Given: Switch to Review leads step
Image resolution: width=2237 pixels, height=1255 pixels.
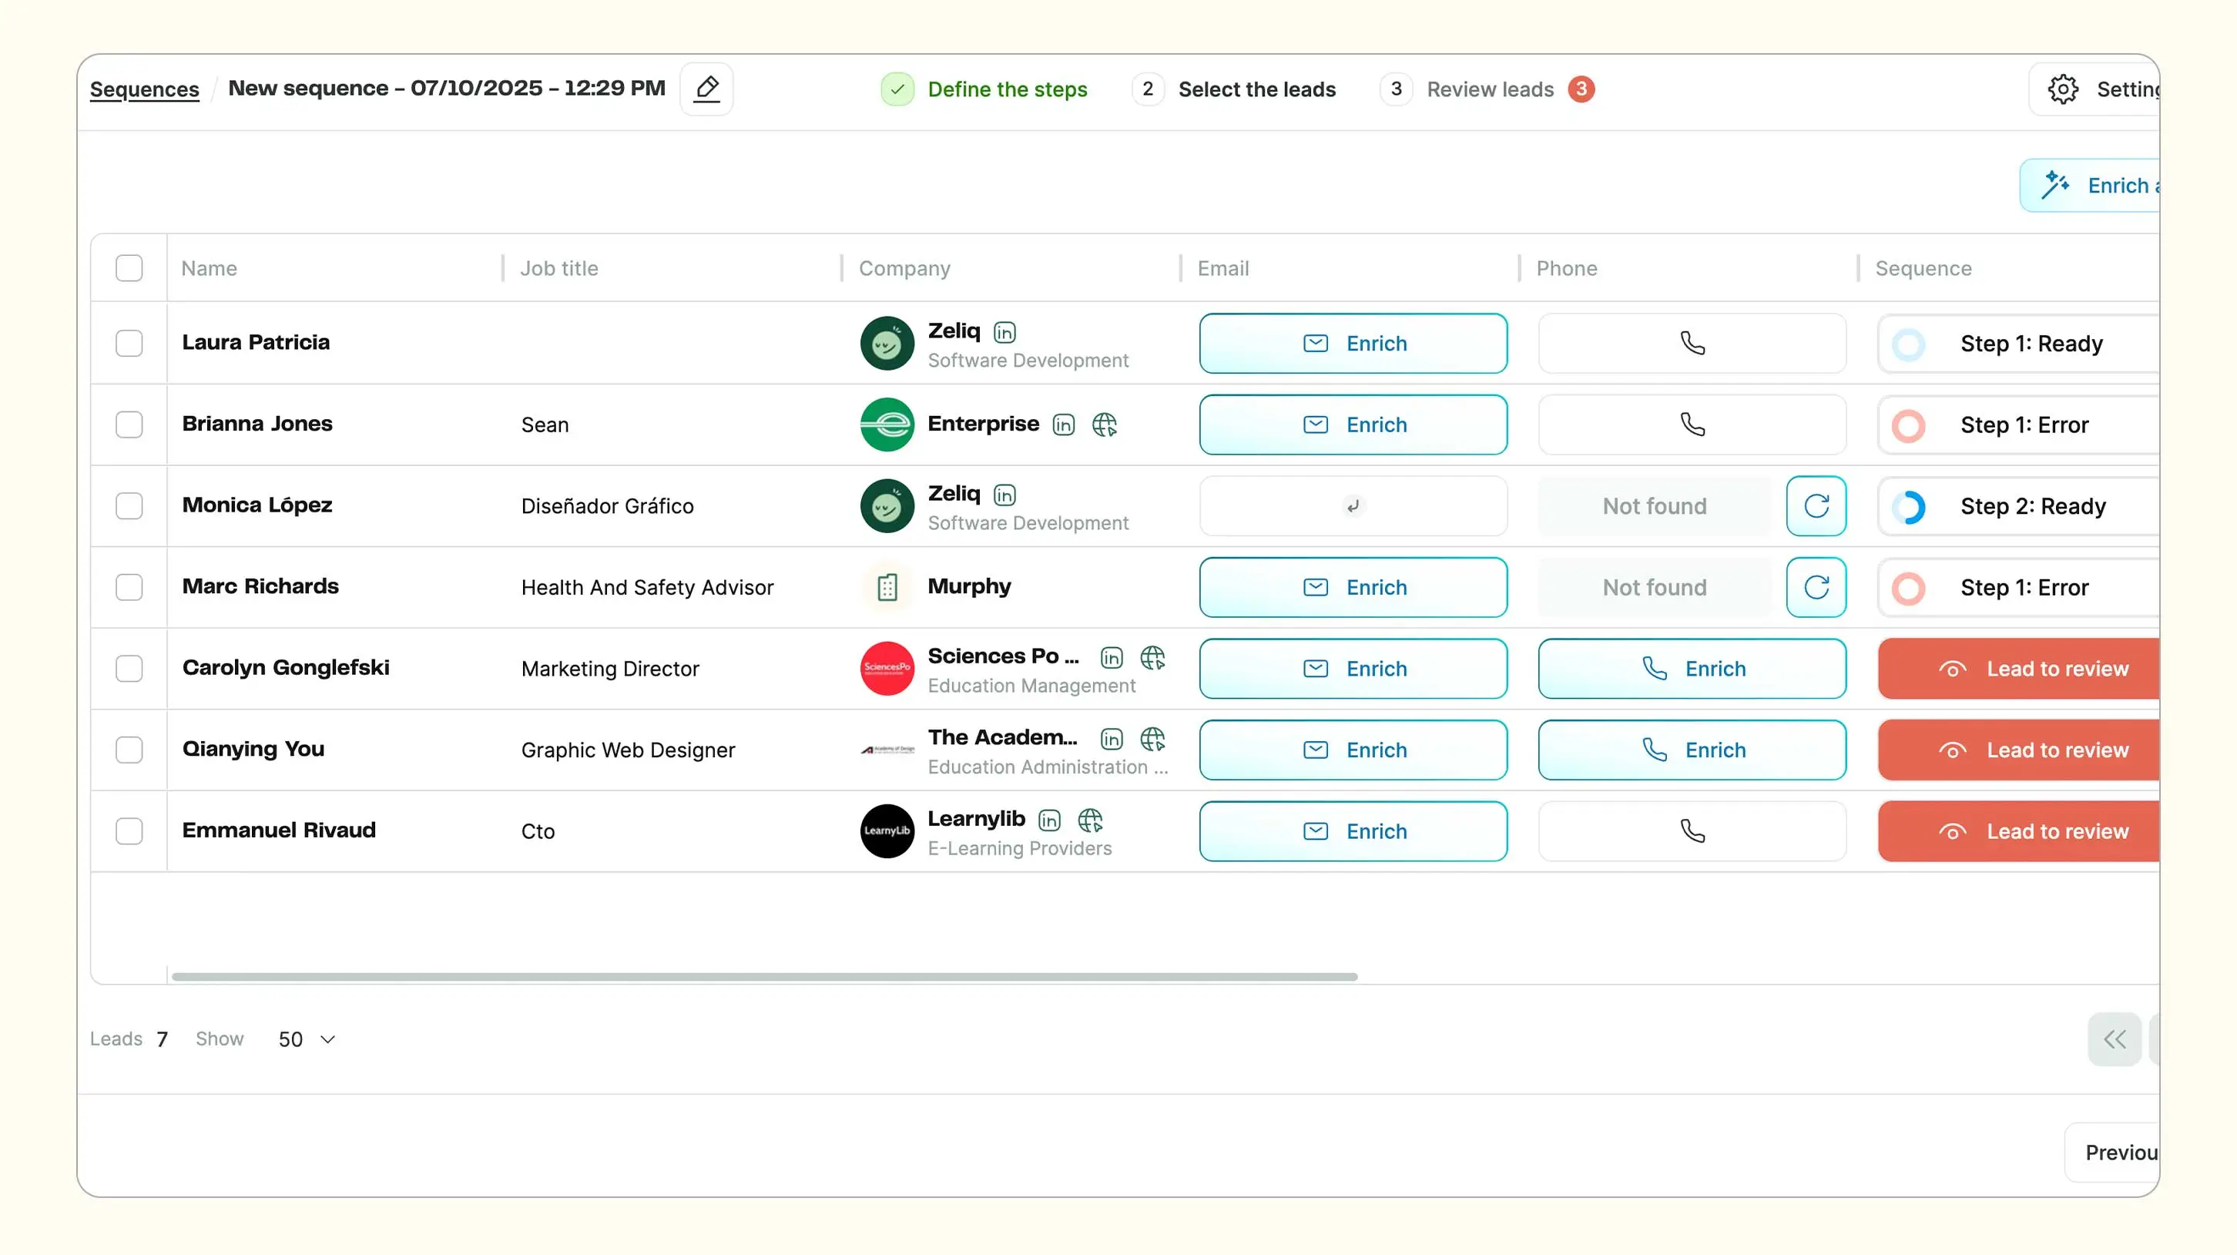Looking at the screenshot, I should (1489, 89).
